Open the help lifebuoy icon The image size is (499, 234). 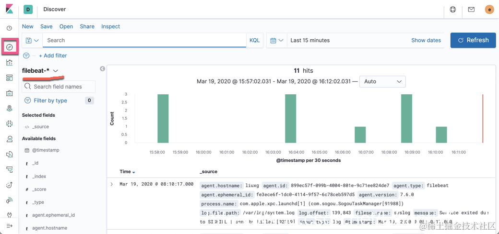(453, 10)
